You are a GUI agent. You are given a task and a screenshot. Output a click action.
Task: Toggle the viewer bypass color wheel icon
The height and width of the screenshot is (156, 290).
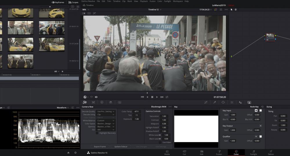tap(216, 10)
